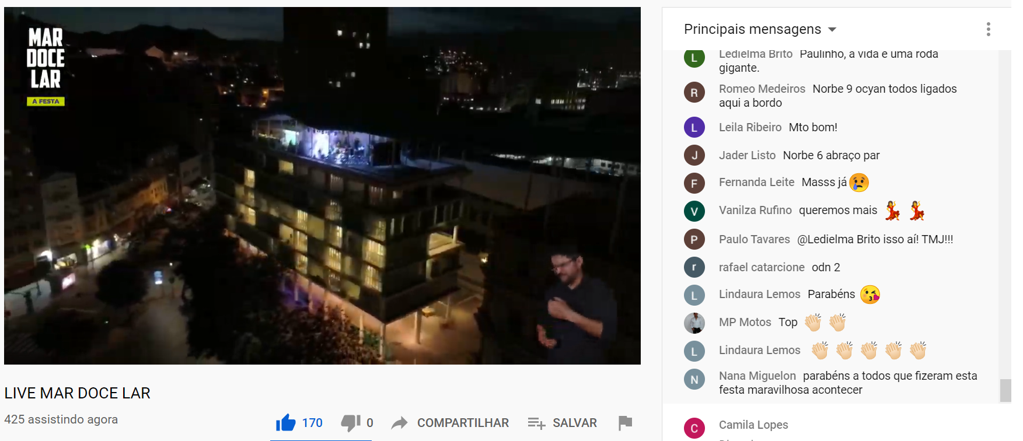Click the thumbs-up like icon
The height and width of the screenshot is (441, 1023).
pos(286,422)
